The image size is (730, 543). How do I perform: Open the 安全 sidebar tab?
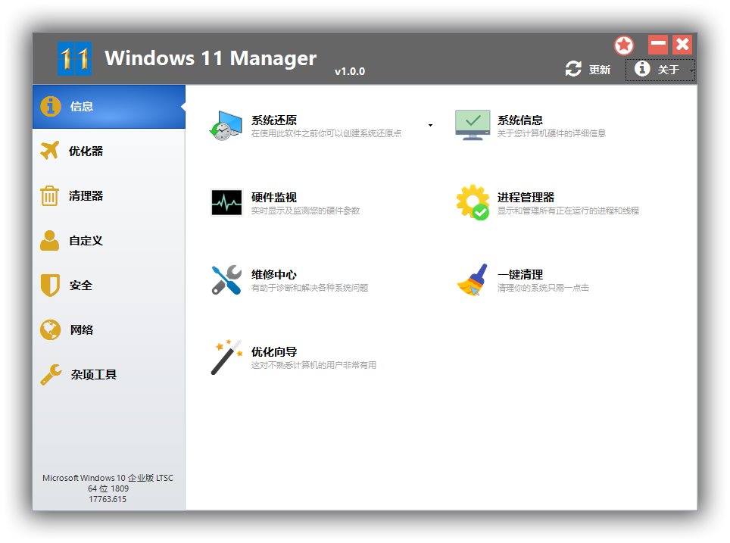click(x=109, y=285)
